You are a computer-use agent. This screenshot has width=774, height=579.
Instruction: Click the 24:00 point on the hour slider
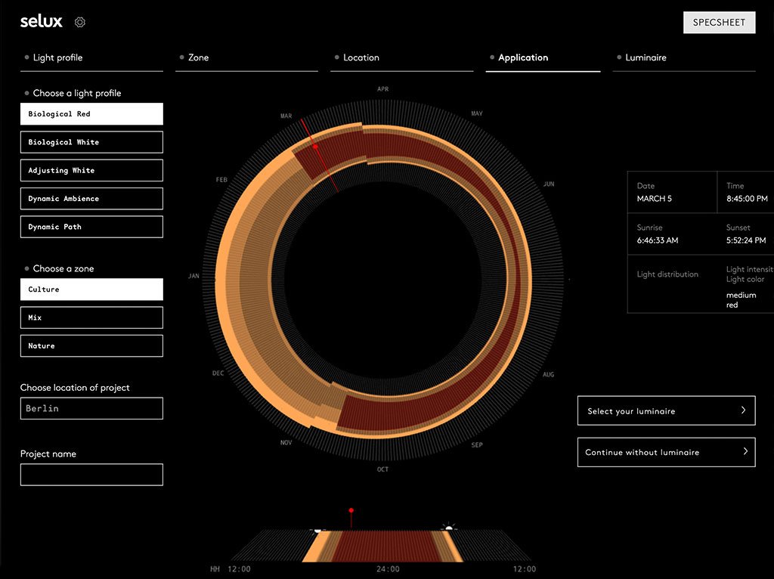point(388,568)
